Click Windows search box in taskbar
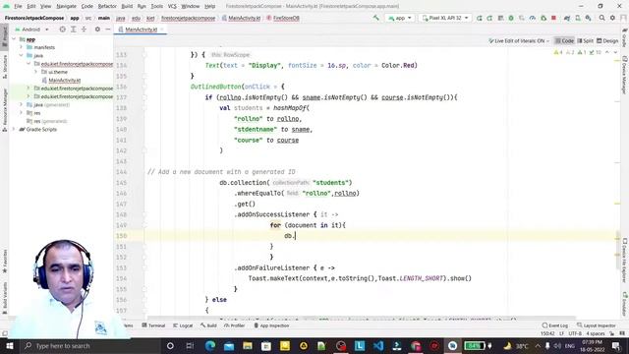Viewport: 629px width, 354px height. point(90,345)
